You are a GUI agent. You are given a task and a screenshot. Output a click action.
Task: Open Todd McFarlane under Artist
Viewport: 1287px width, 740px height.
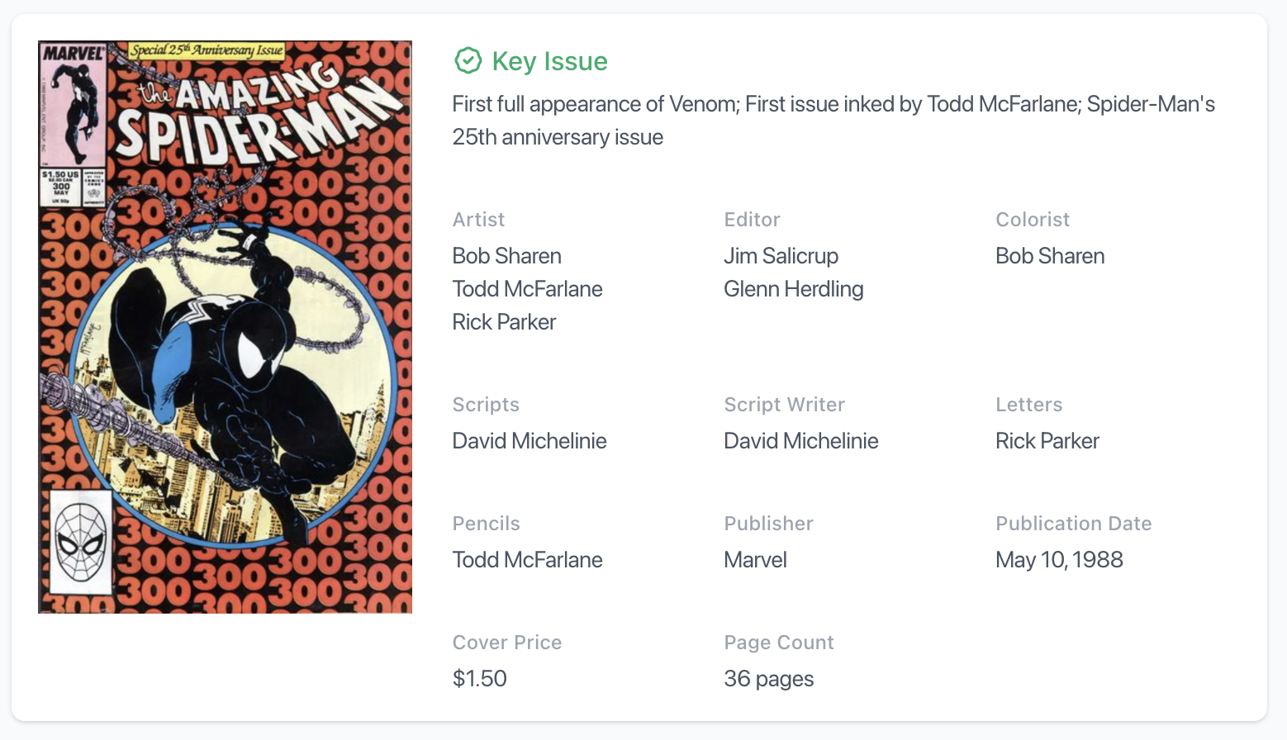tap(527, 289)
